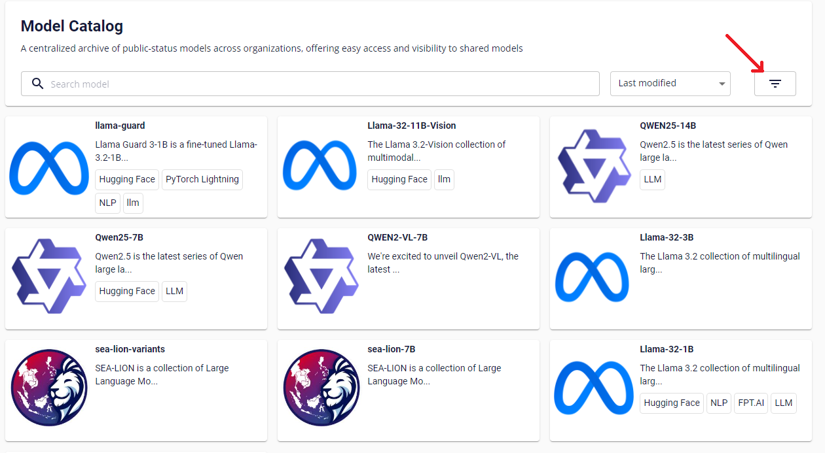825x453 pixels.
Task: Open the Qwen25-7B model title
Action: coord(119,237)
